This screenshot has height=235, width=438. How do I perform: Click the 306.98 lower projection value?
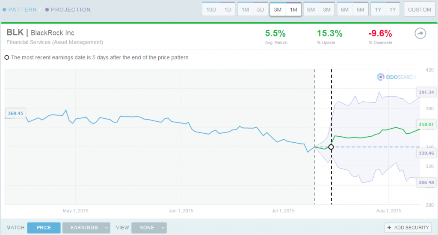pos(426,182)
